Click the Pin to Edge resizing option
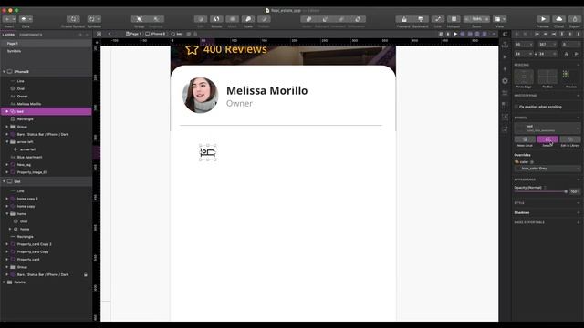This screenshot has width=584, height=328. point(524,77)
